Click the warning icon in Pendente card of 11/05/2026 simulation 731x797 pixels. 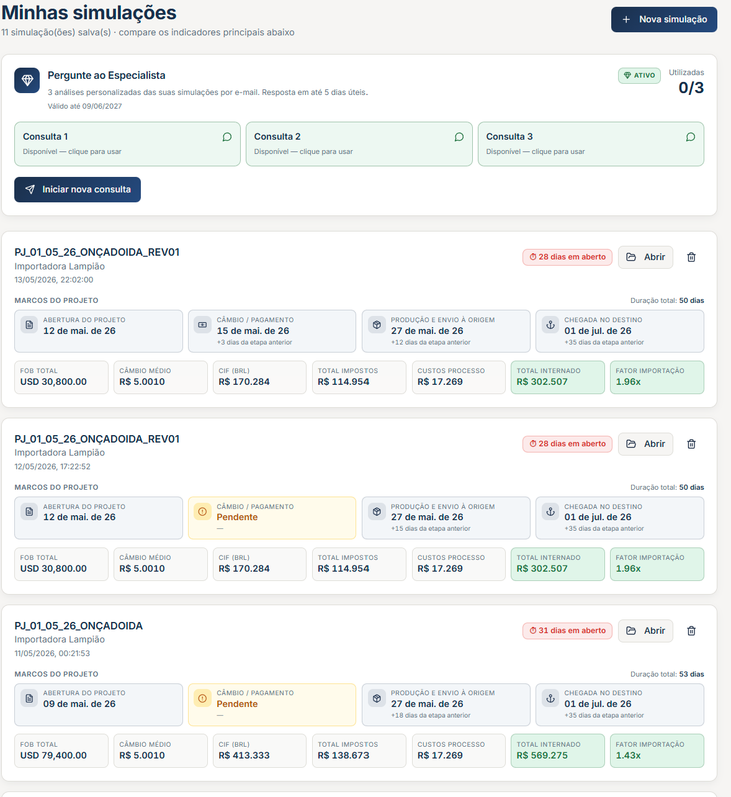tap(202, 698)
